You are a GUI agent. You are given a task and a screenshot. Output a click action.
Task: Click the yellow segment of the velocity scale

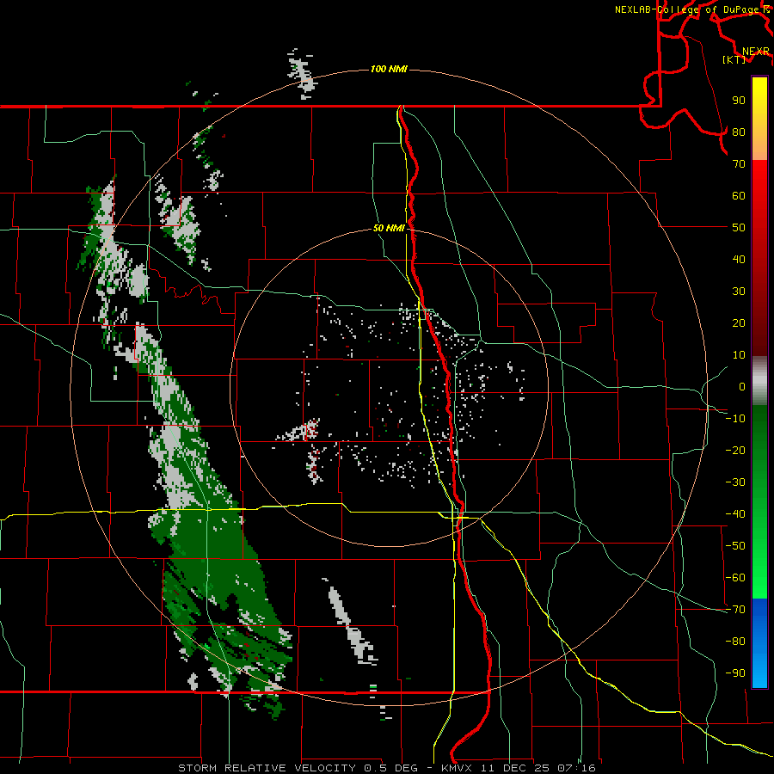[x=759, y=119]
